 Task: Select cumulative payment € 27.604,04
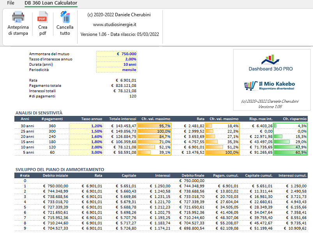click(227, 202)
